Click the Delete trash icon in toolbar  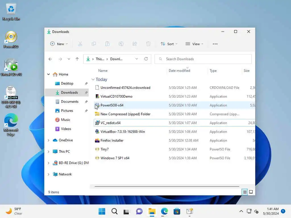click(148, 44)
